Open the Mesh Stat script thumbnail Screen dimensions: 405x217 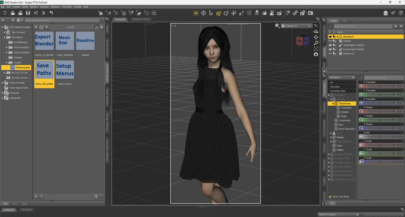[x=64, y=41]
